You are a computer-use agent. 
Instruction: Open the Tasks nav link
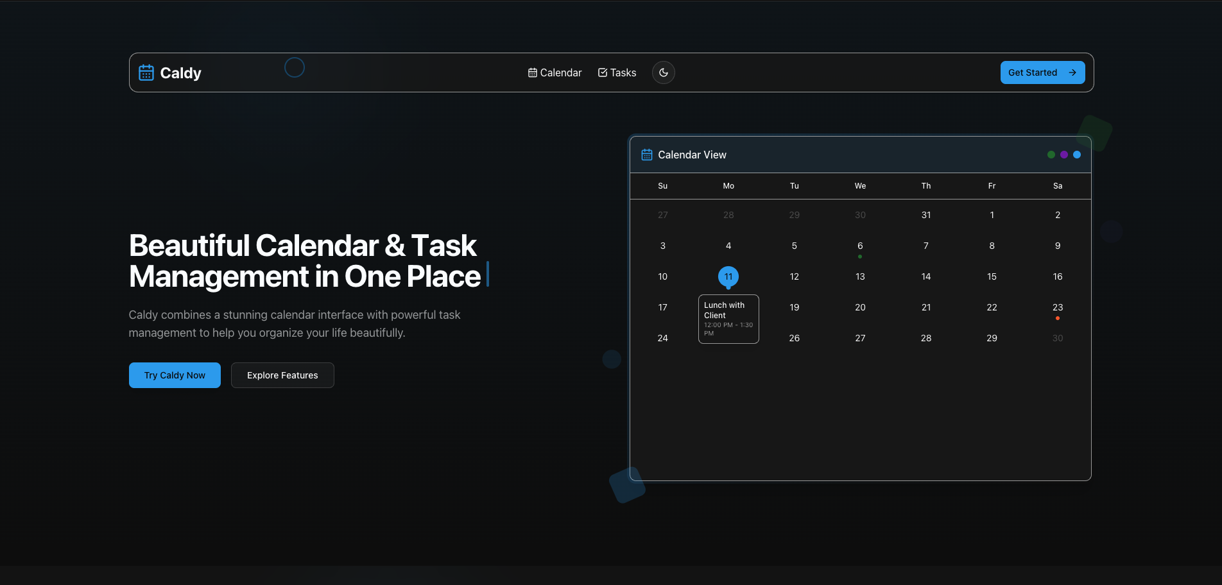[617, 72]
